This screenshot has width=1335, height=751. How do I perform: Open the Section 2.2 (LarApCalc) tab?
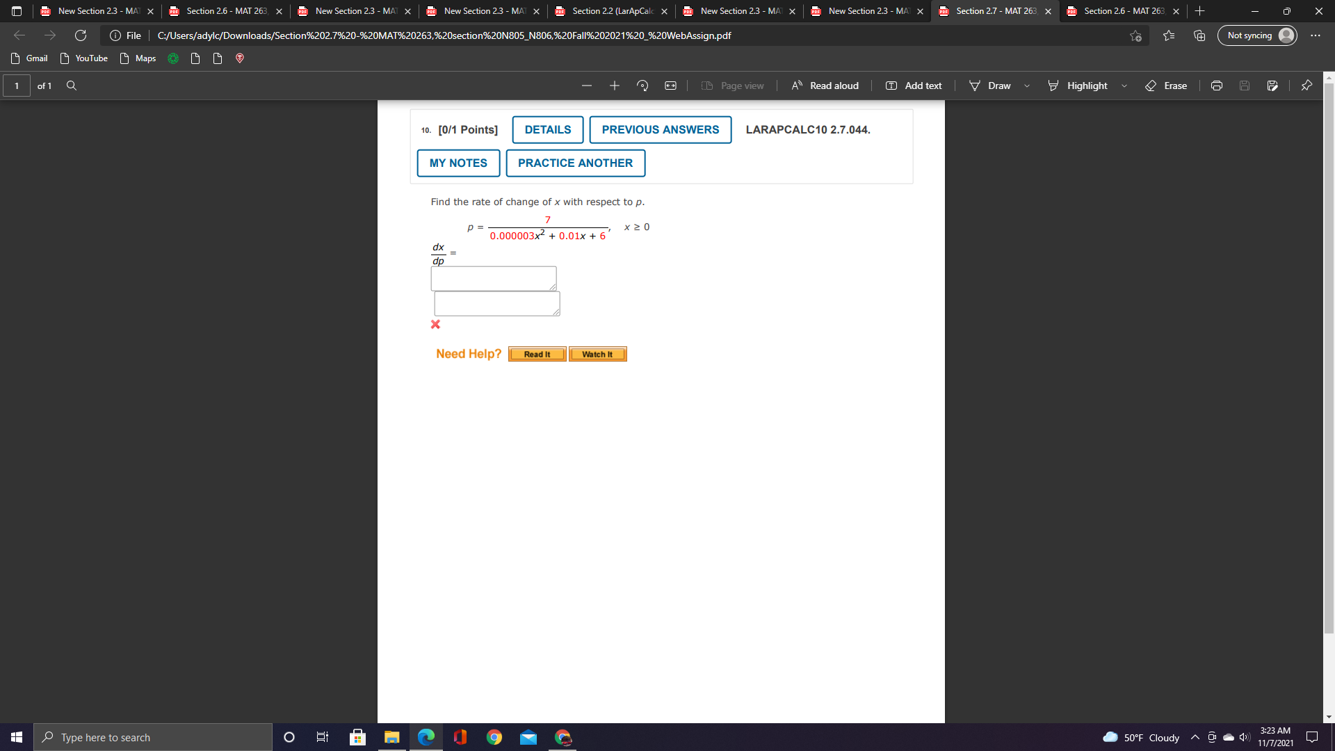[608, 11]
